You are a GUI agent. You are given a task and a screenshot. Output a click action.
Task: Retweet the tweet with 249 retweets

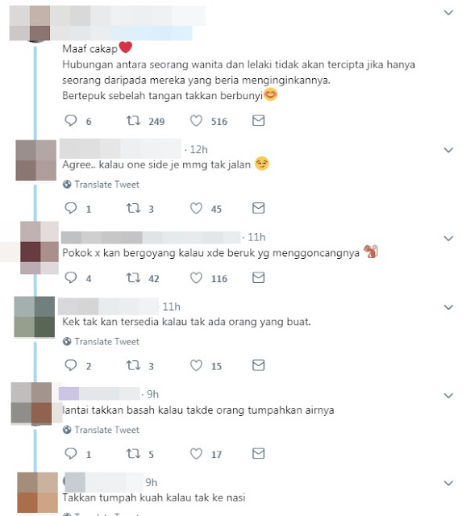pyautogui.click(x=133, y=121)
